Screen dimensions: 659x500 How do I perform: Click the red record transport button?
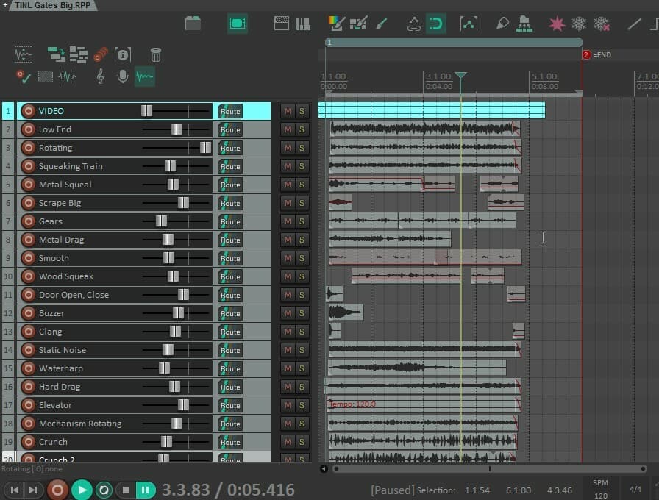pos(57,490)
